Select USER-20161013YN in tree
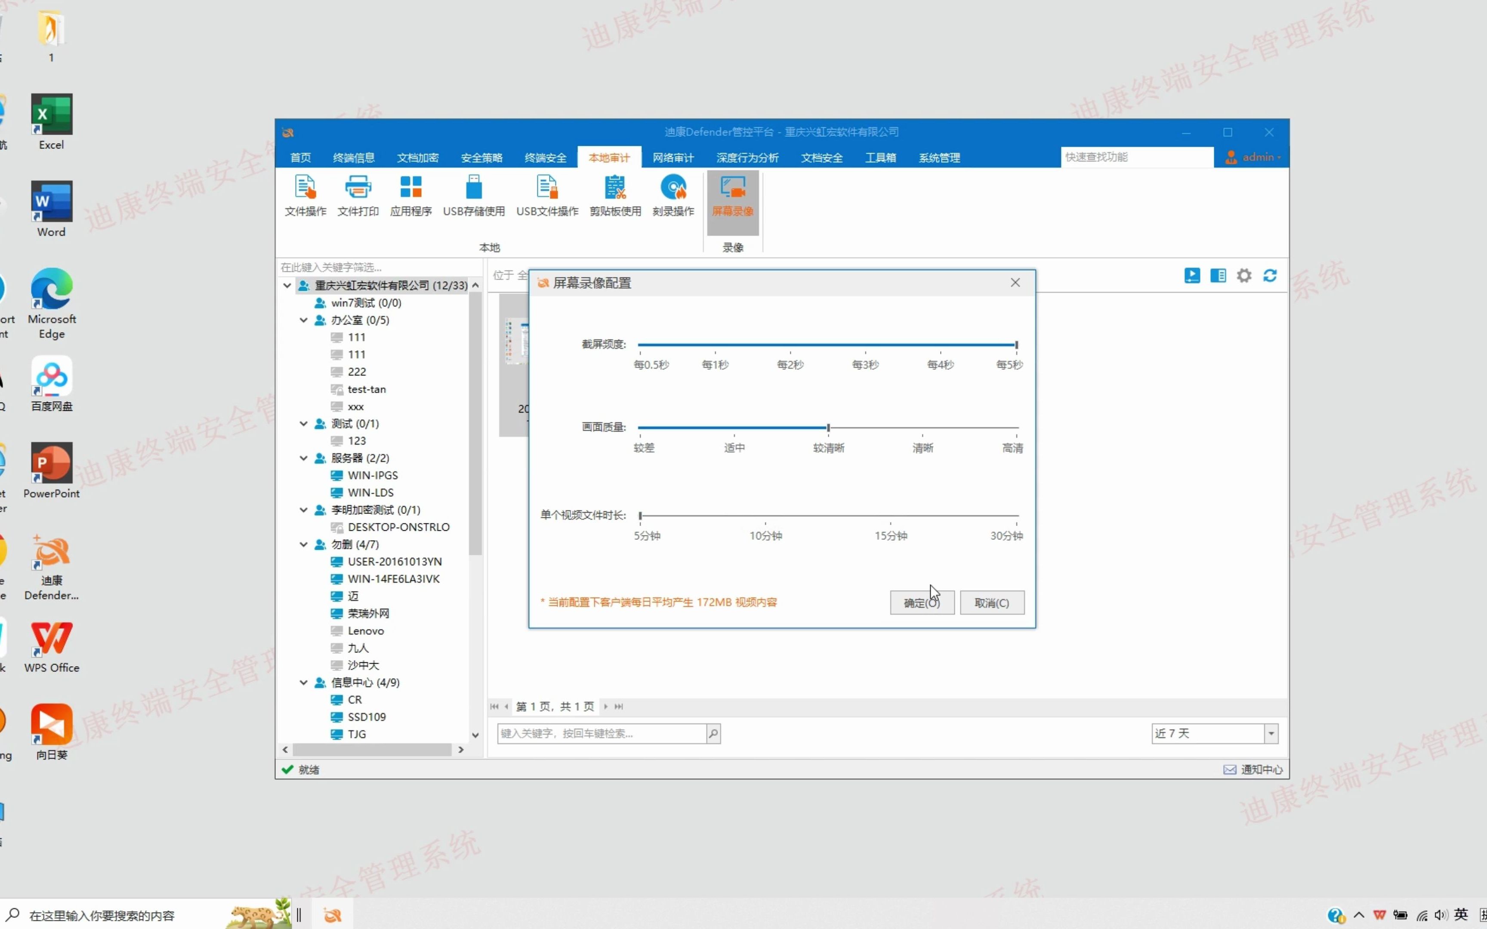This screenshot has width=1487, height=929. [x=395, y=562]
